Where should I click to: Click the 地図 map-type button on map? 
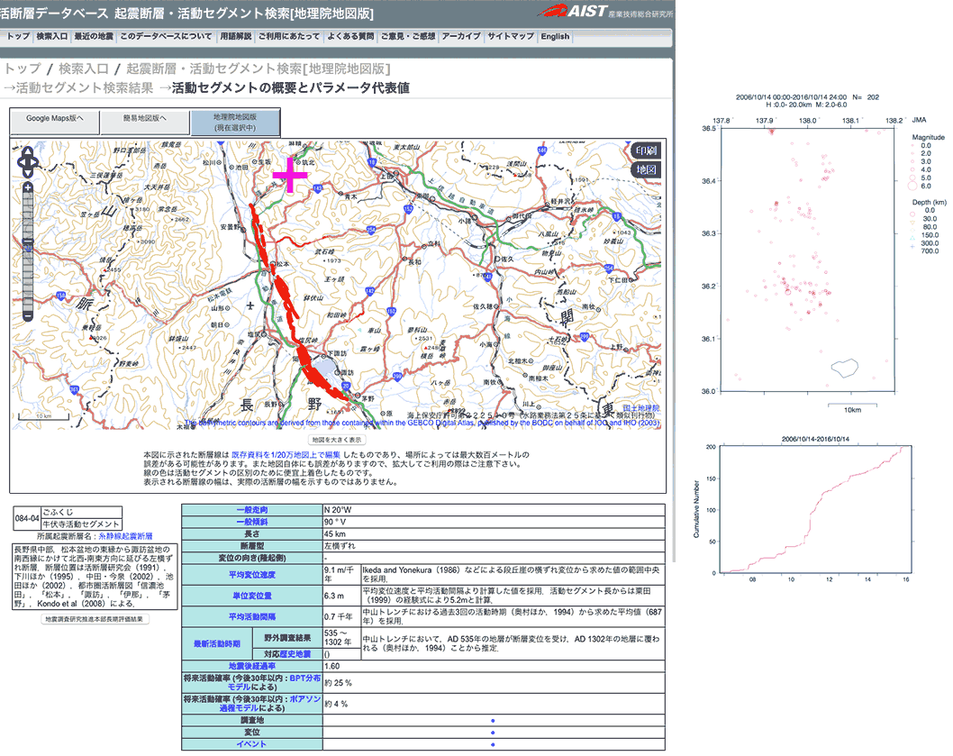point(646,169)
